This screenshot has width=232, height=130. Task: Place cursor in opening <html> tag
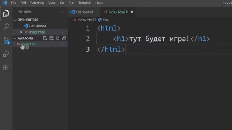pos(109,28)
